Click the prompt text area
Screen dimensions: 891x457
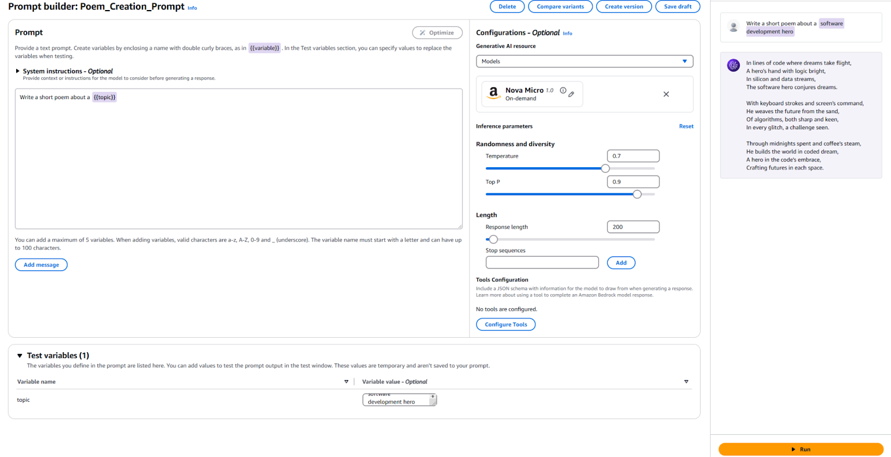[239, 159]
